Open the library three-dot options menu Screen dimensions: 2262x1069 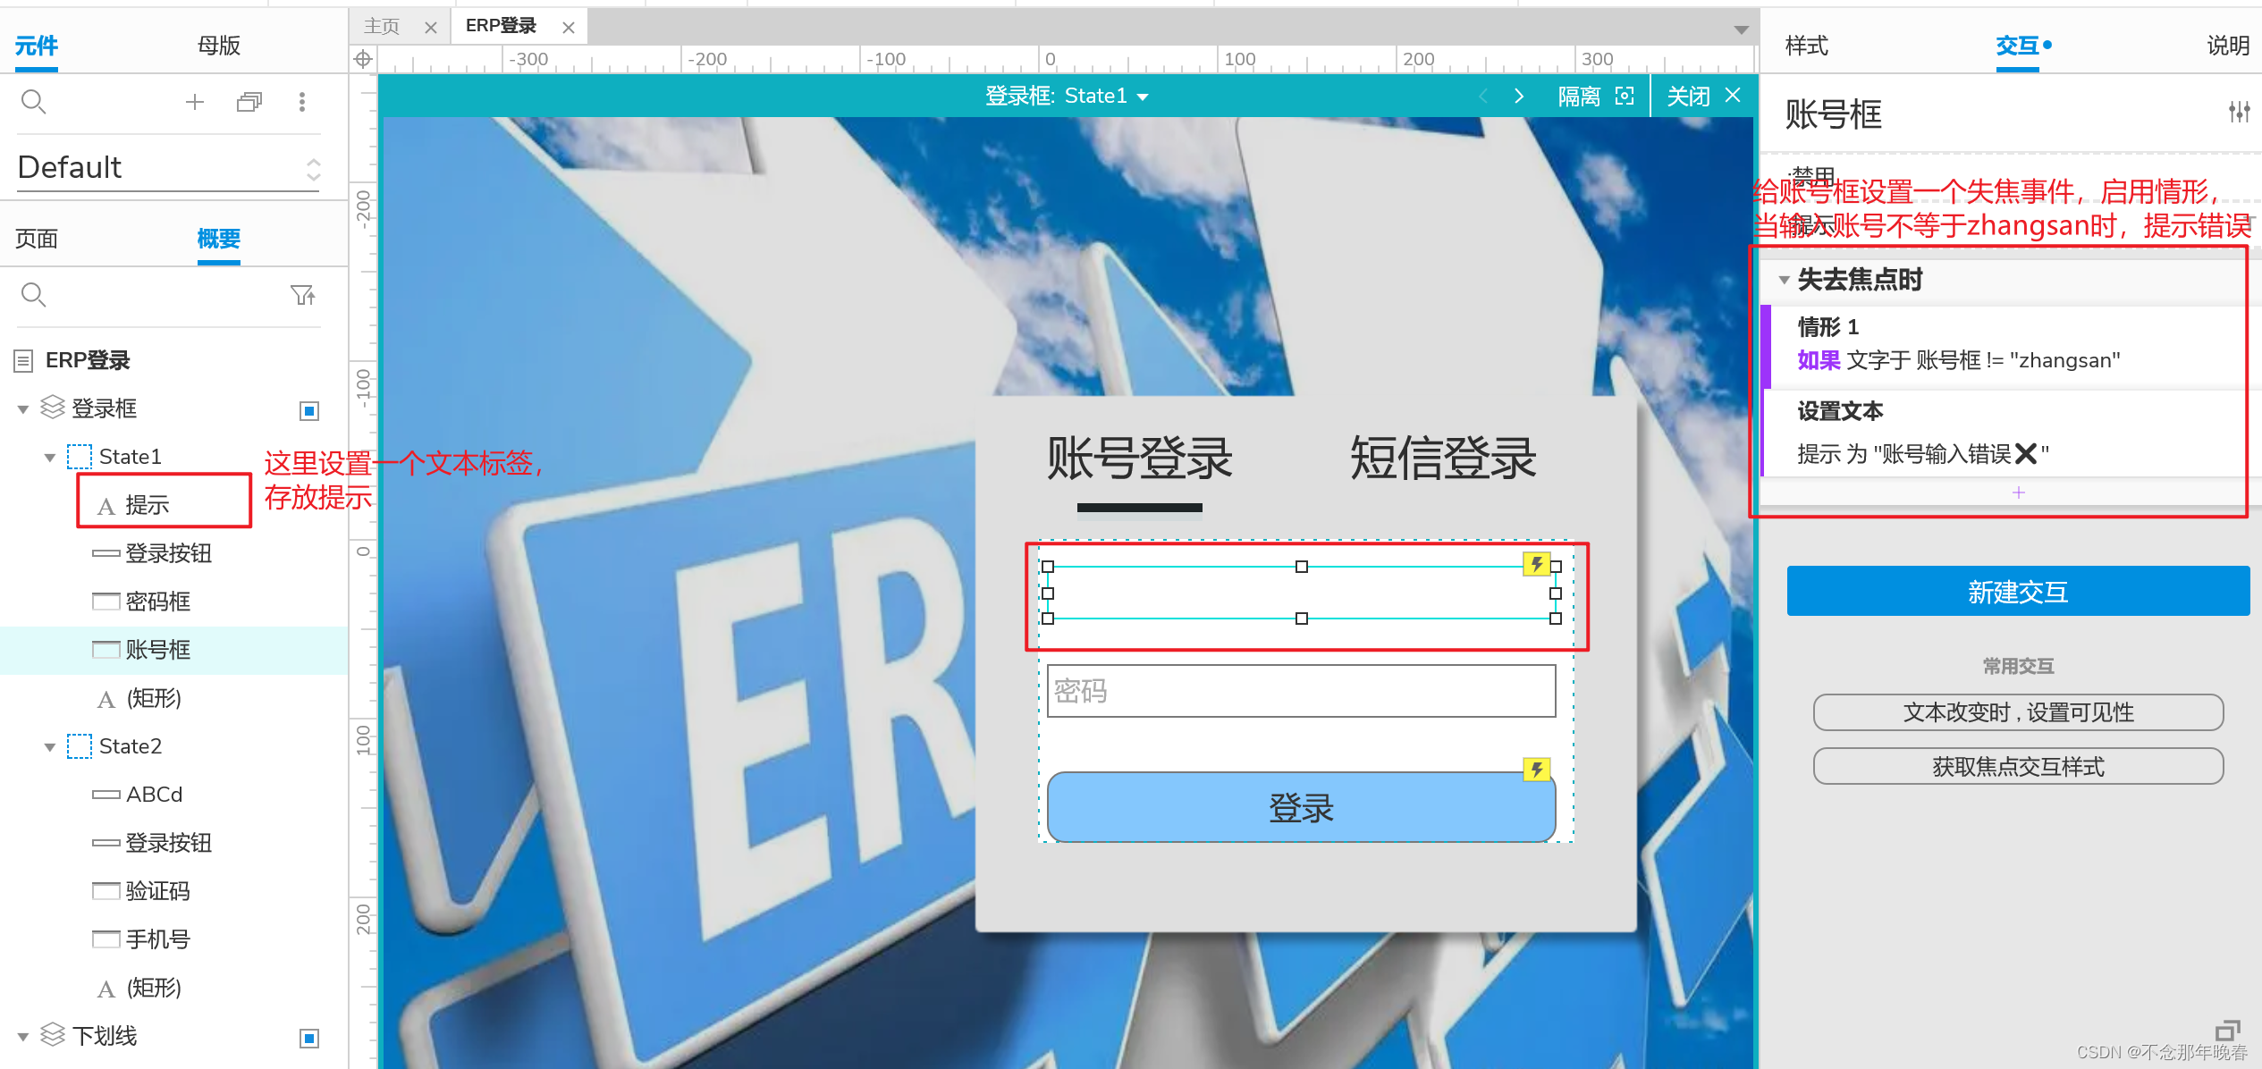pos(302,102)
